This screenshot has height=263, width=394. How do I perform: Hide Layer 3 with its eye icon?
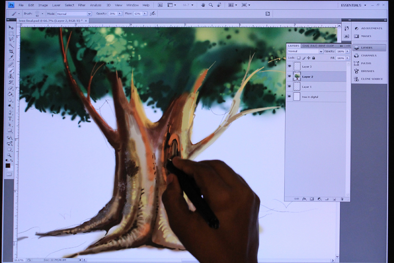click(x=290, y=67)
